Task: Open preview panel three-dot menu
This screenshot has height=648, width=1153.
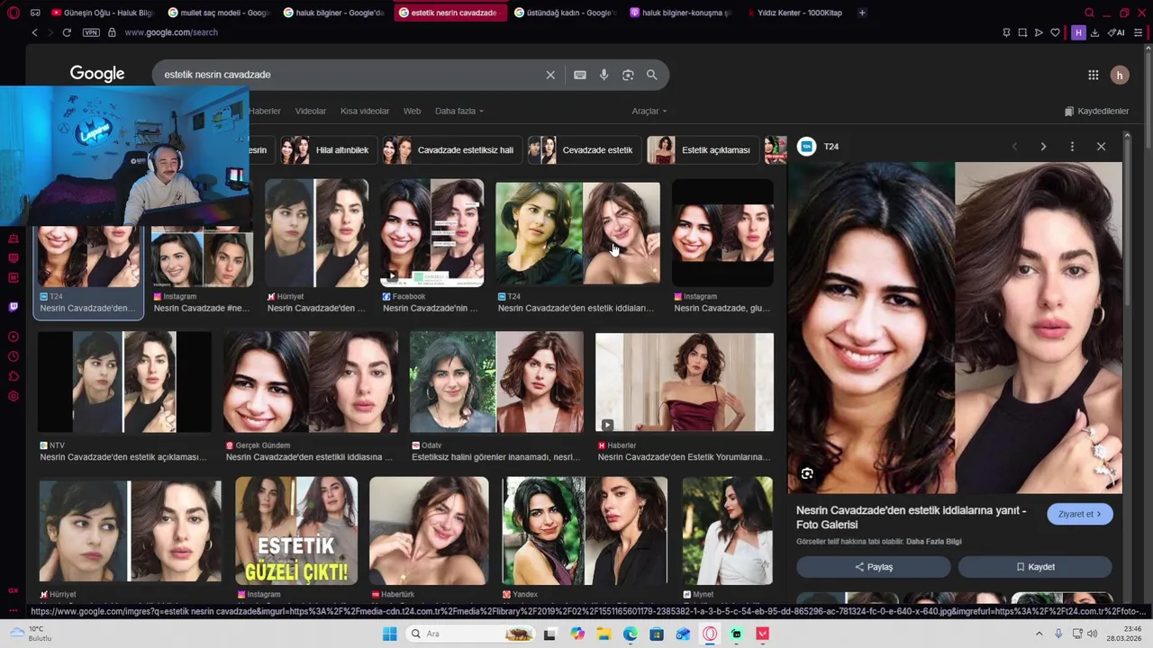Action: coord(1072,147)
